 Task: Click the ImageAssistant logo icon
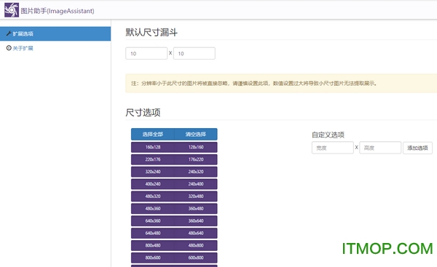12,10
